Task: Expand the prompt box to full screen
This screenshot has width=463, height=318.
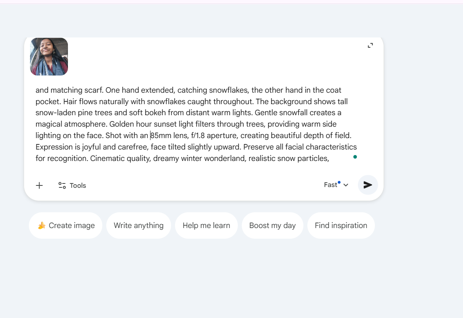Action: click(370, 45)
